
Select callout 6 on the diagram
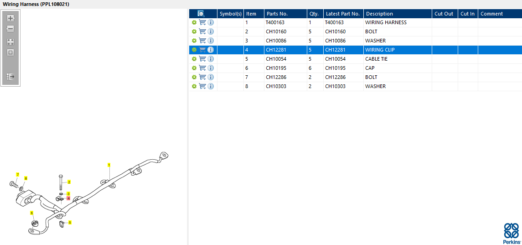pyautogui.click(x=31, y=213)
